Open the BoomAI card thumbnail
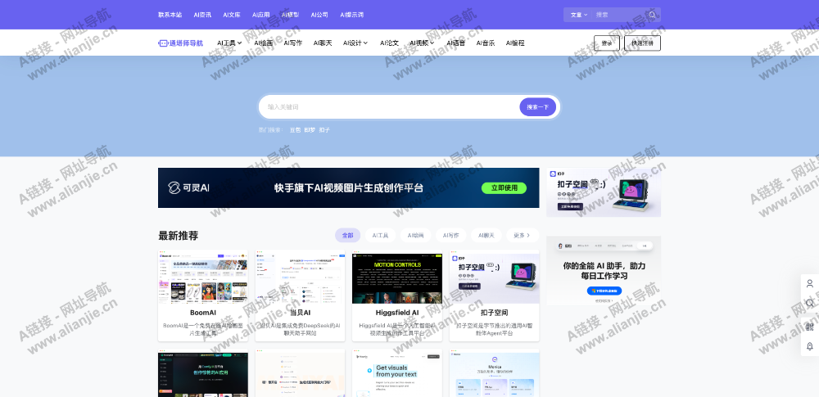Viewport: 819px width, 397px height. click(203, 277)
